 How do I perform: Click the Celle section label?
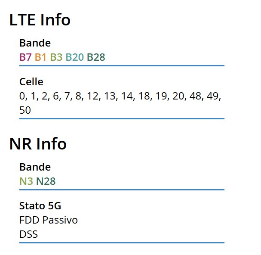click(31, 82)
